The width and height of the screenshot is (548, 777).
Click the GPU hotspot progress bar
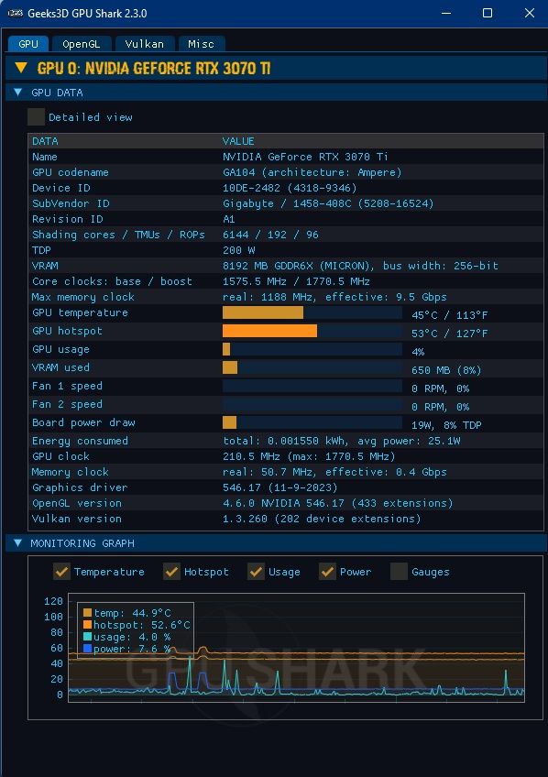pyautogui.click(x=312, y=331)
